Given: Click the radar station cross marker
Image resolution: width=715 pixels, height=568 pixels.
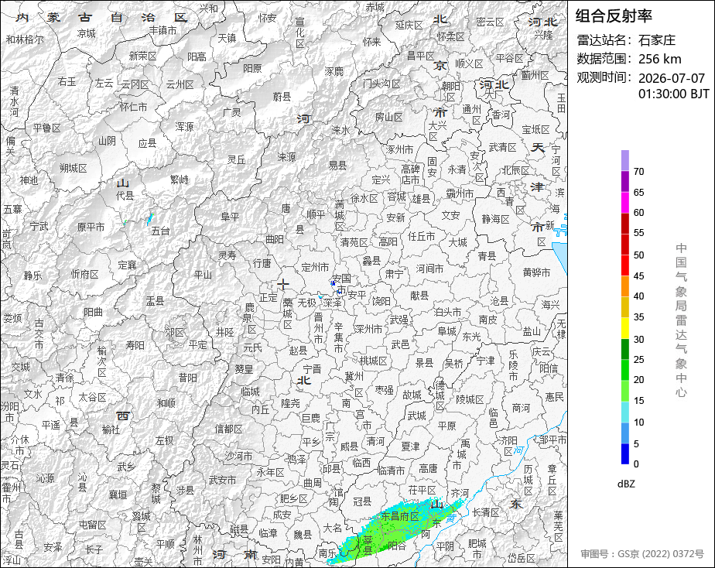Looking at the screenshot, I should click(x=283, y=285).
